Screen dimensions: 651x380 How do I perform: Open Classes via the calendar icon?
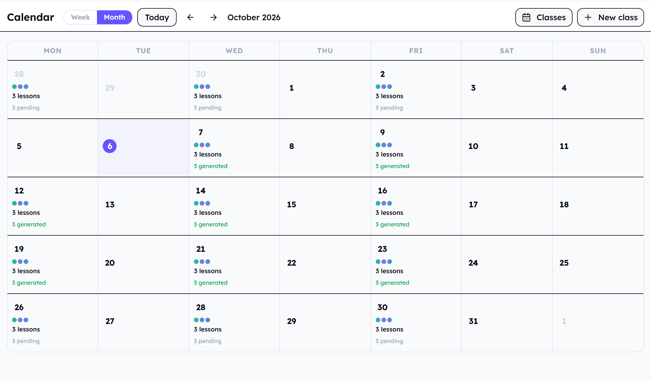pyautogui.click(x=526, y=17)
